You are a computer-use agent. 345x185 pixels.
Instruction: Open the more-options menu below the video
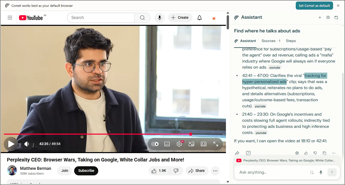(215, 171)
